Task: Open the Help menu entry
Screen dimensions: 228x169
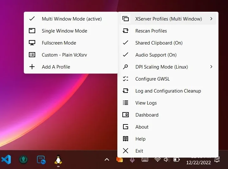Action: pos(168,139)
